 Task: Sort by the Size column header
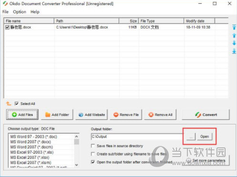[x=129, y=21]
